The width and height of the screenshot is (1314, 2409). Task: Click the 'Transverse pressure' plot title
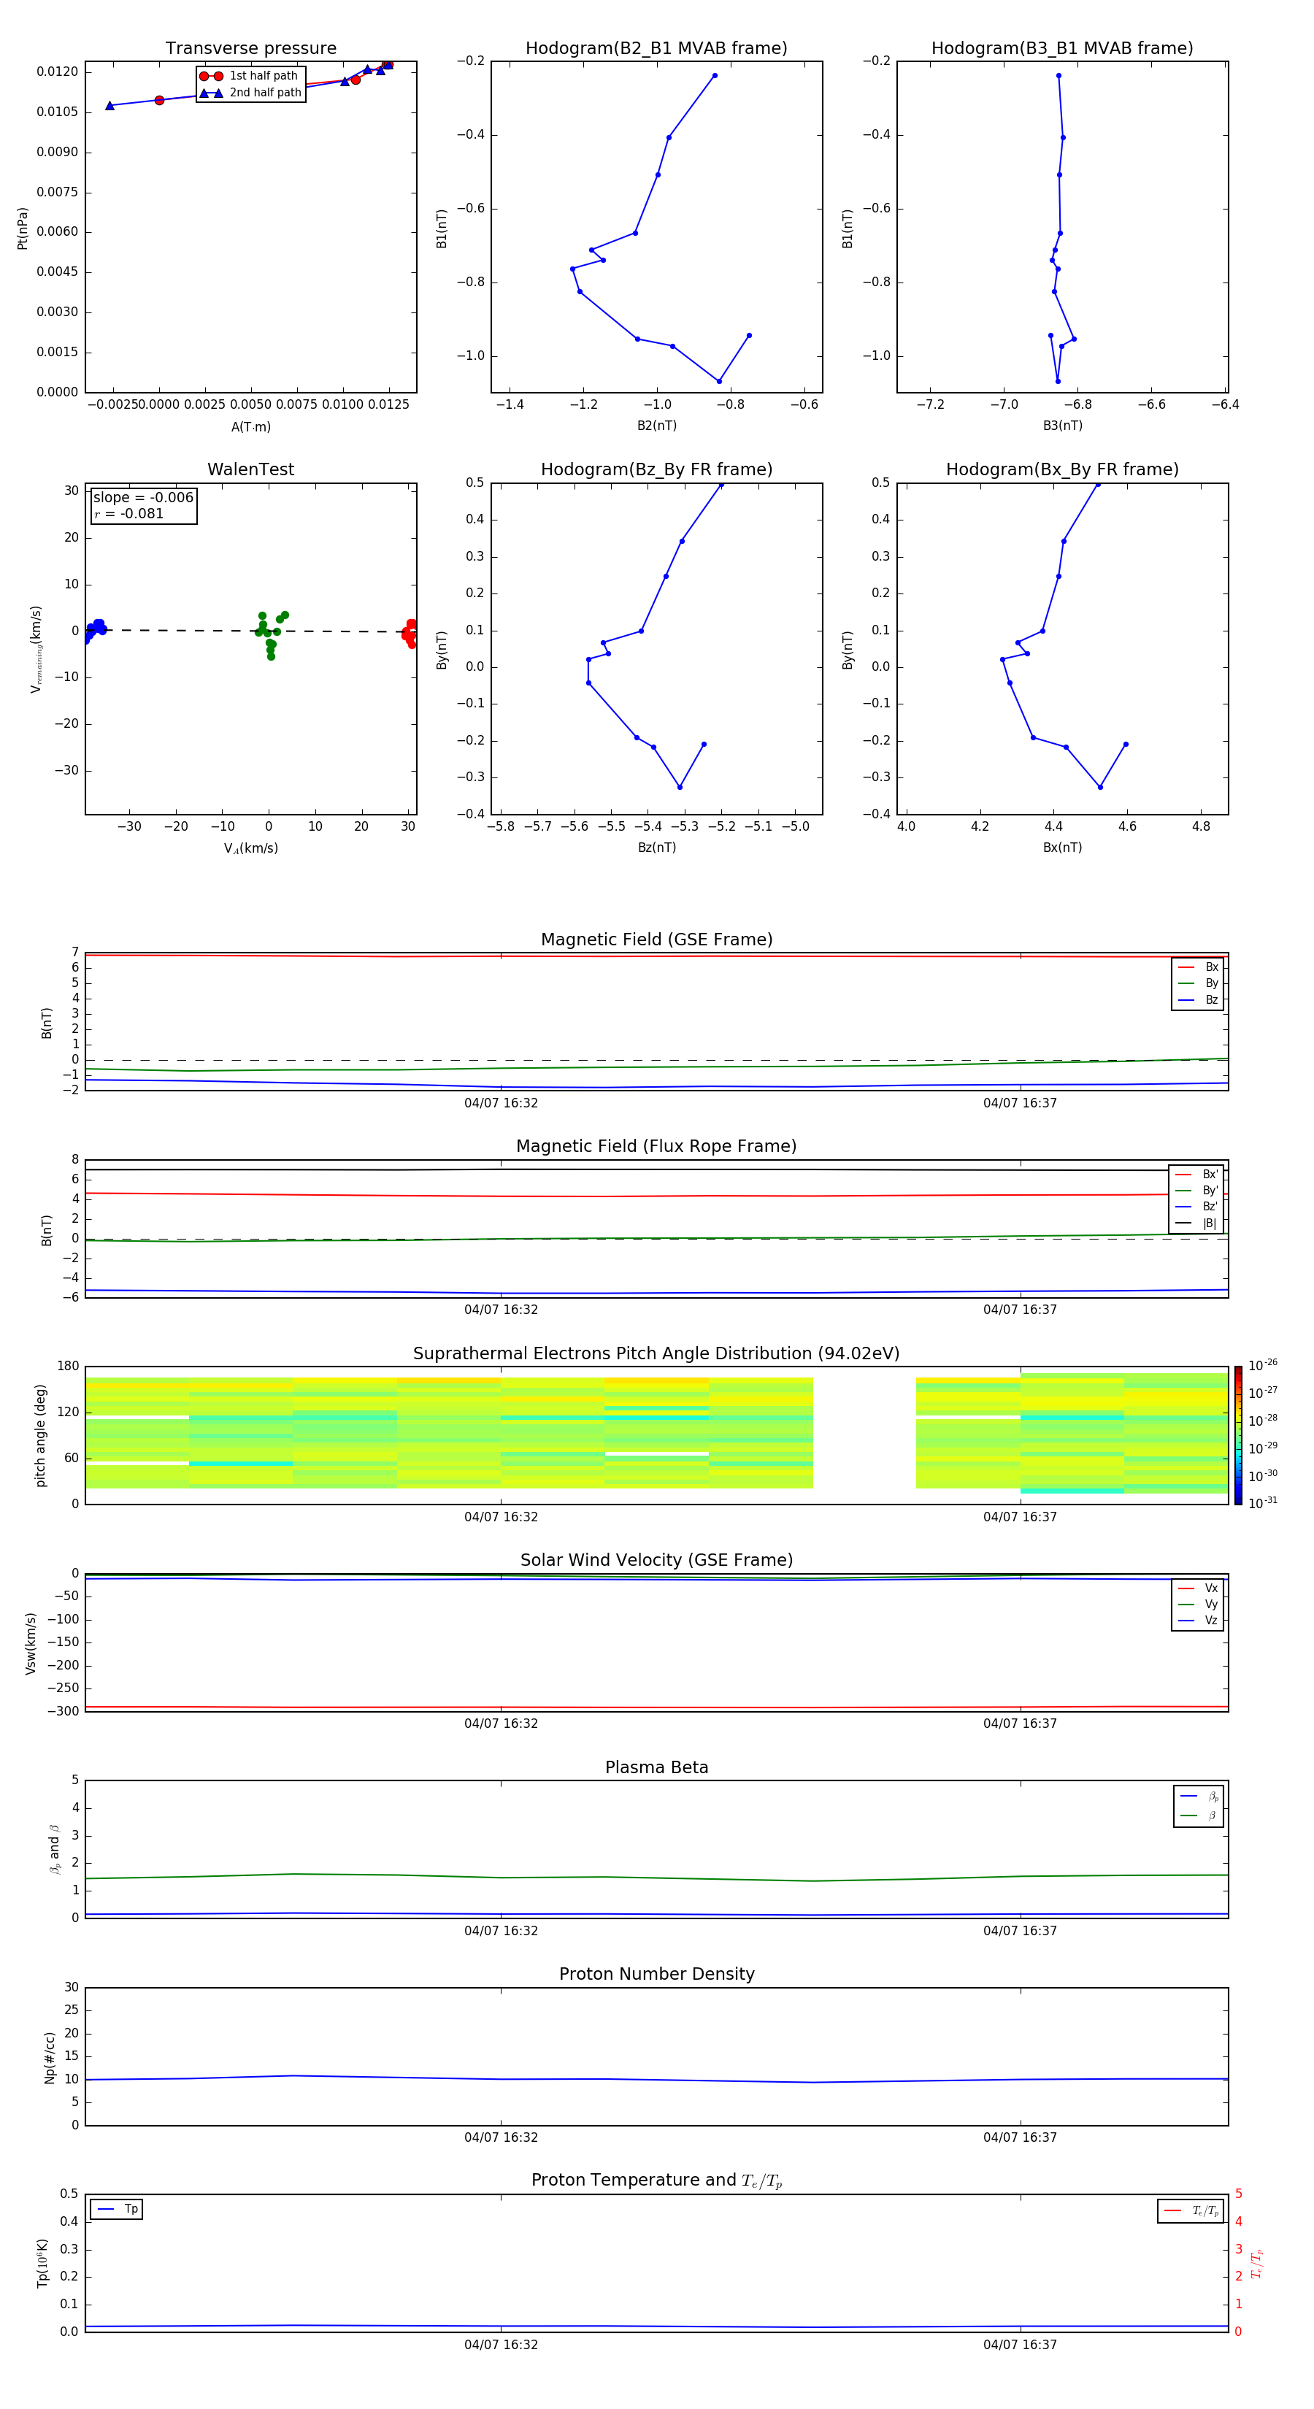250,49
